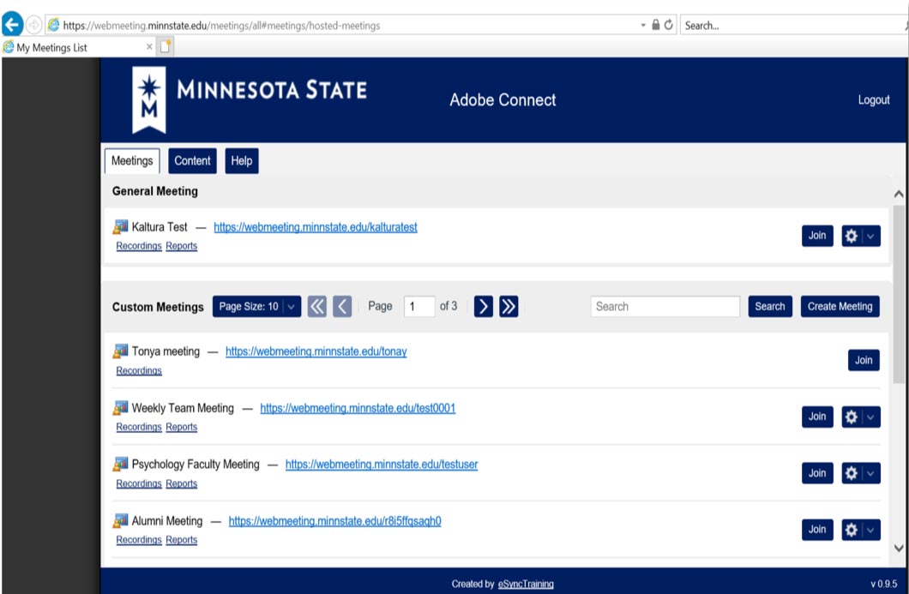Click the Custom Meetings search field
This screenshot has width=909, height=594.
[665, 306]
